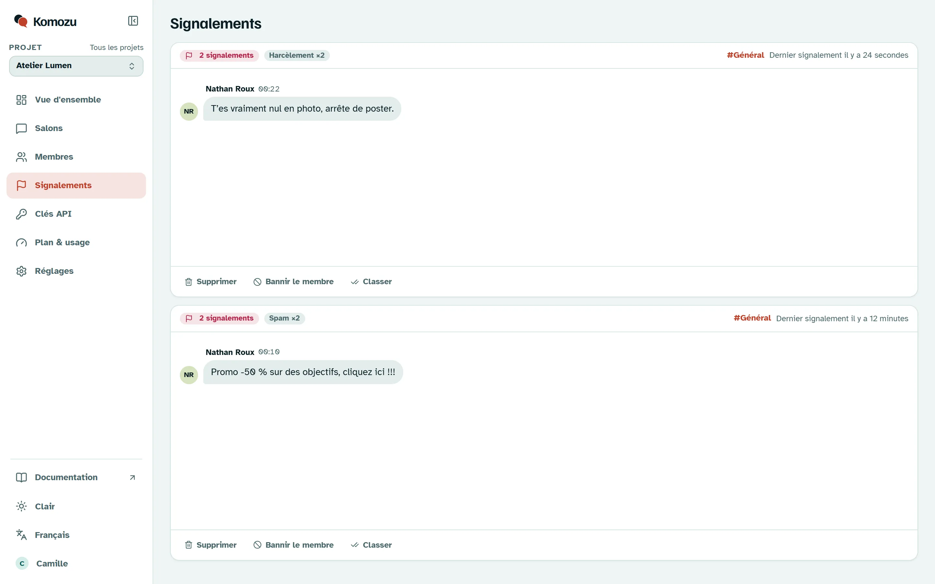The image size is (935, 584).
Task: Open Camille's account menu
Action: pos(76,564)
